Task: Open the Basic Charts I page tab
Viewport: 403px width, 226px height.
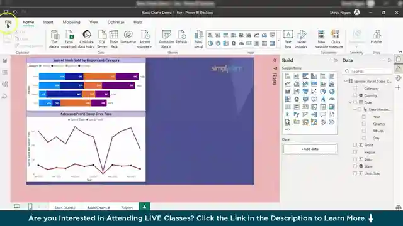Action: click(65, 208)
